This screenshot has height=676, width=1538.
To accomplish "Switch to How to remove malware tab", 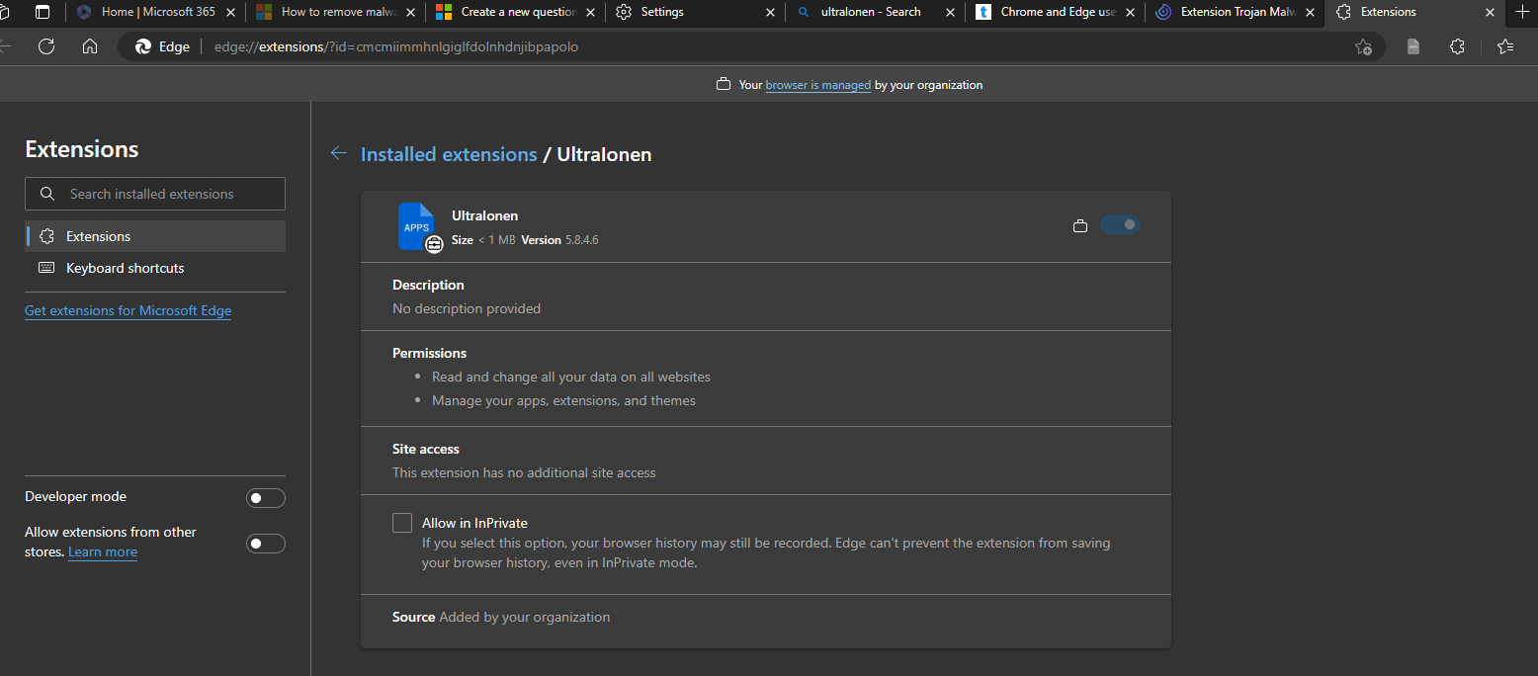I will click(336, 12).
